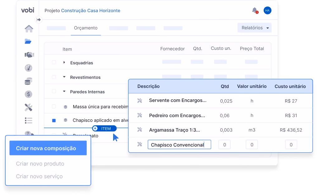Click the tools icon beside Chapisco Convencional field
The width and height of the screenshot is (317, 195).
[140, 144]
